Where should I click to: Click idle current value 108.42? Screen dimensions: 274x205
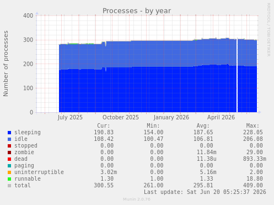[x=104, y=139]
